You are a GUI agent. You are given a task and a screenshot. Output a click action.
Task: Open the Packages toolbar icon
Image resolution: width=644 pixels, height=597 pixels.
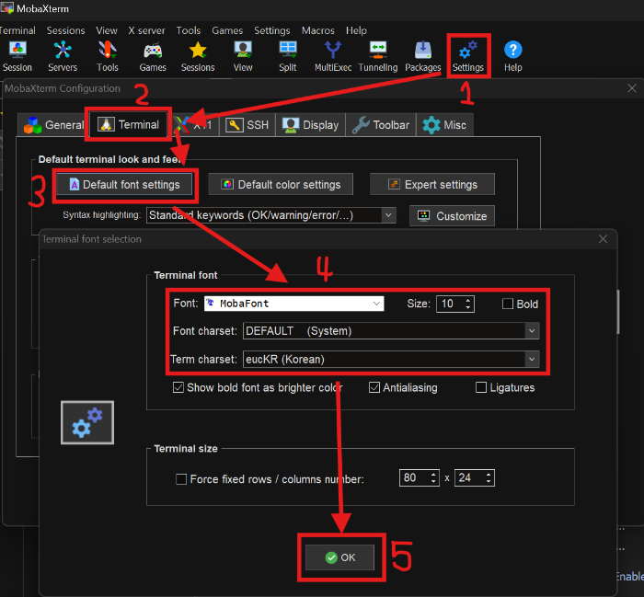tap(423, 56)
